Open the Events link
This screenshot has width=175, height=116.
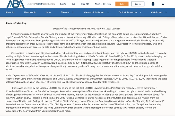(x=63, y=4)
